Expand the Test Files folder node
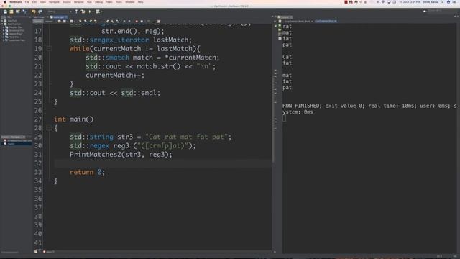Viewport: 460px width, 259px height. coord(4,37)
